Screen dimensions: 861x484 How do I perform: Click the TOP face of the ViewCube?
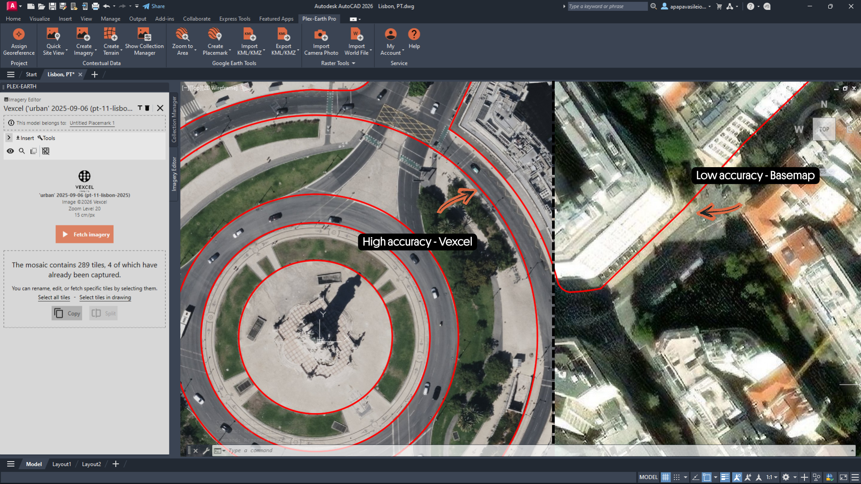(x=824, y=130)
